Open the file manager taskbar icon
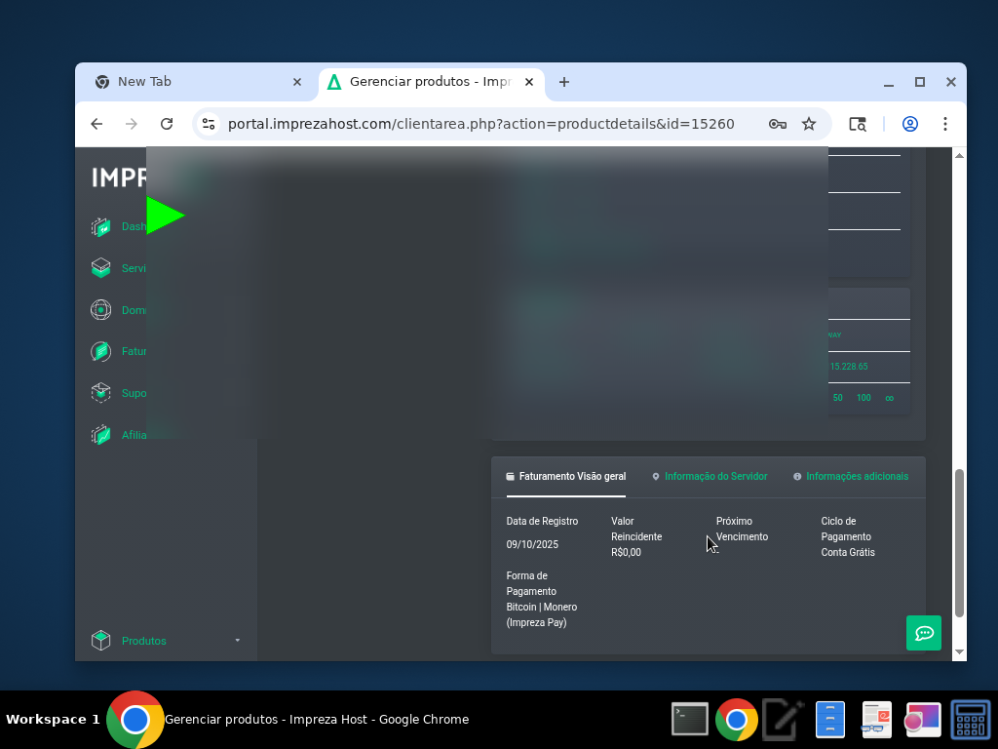The height and width of the screenshot is (749, 998). [x=830, y=720]
